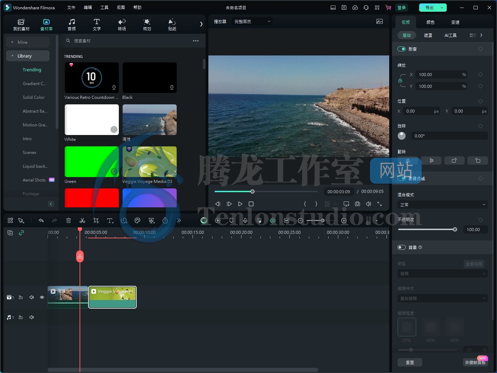Toggle fullscreen preview
This screenshot has width=497, height=373.
[x=380, y=204]
